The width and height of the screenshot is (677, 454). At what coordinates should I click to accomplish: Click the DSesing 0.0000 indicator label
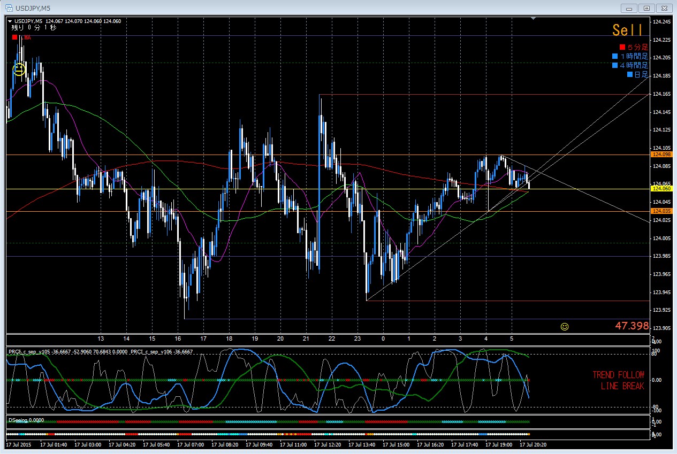click(x=26, y=420)
